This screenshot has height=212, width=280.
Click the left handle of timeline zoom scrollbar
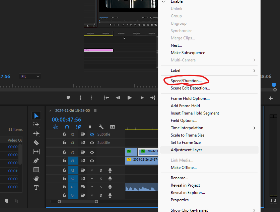(59, 201)
